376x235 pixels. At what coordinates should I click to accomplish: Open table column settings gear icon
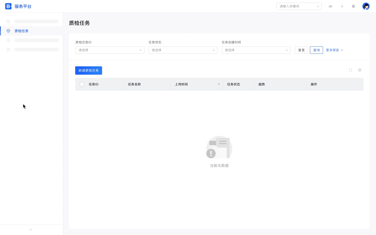pyautogui.click(x=360, y=70)
